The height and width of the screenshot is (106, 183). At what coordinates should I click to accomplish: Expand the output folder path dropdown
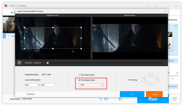point(100,99)
